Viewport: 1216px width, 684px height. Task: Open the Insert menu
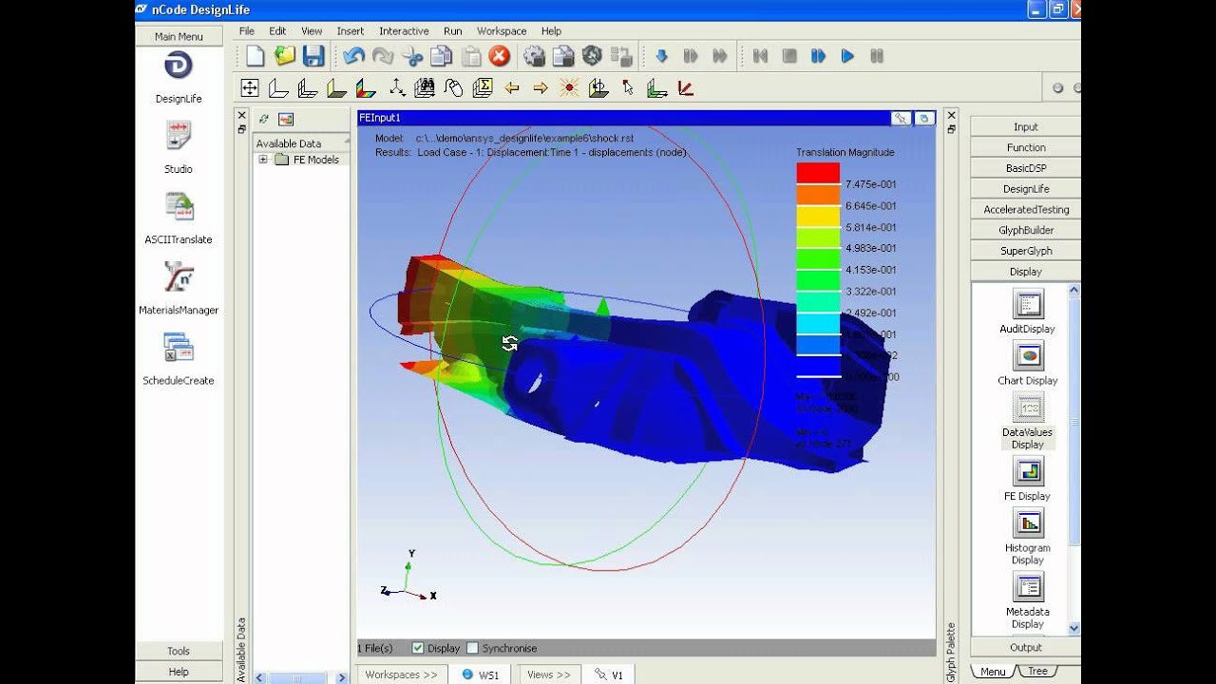click(x=351, y=30)
